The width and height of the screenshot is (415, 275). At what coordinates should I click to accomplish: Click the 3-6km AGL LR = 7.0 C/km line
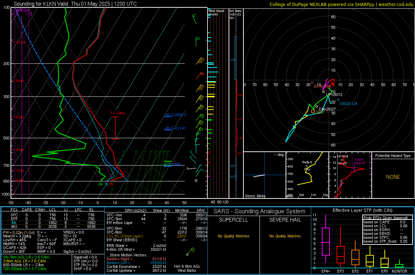[24, 261]
